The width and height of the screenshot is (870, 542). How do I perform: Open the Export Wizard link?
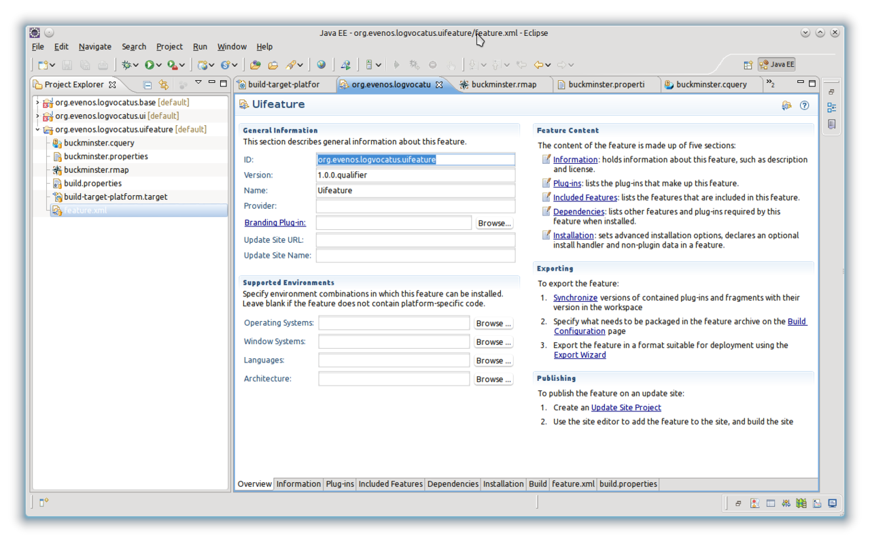point(579,355)
